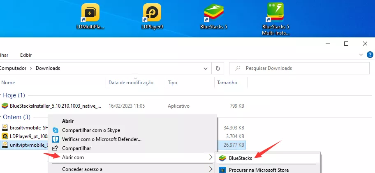Launch LDPlayer9 desktop icon
The image size is (375, 173).
point(152,15)
